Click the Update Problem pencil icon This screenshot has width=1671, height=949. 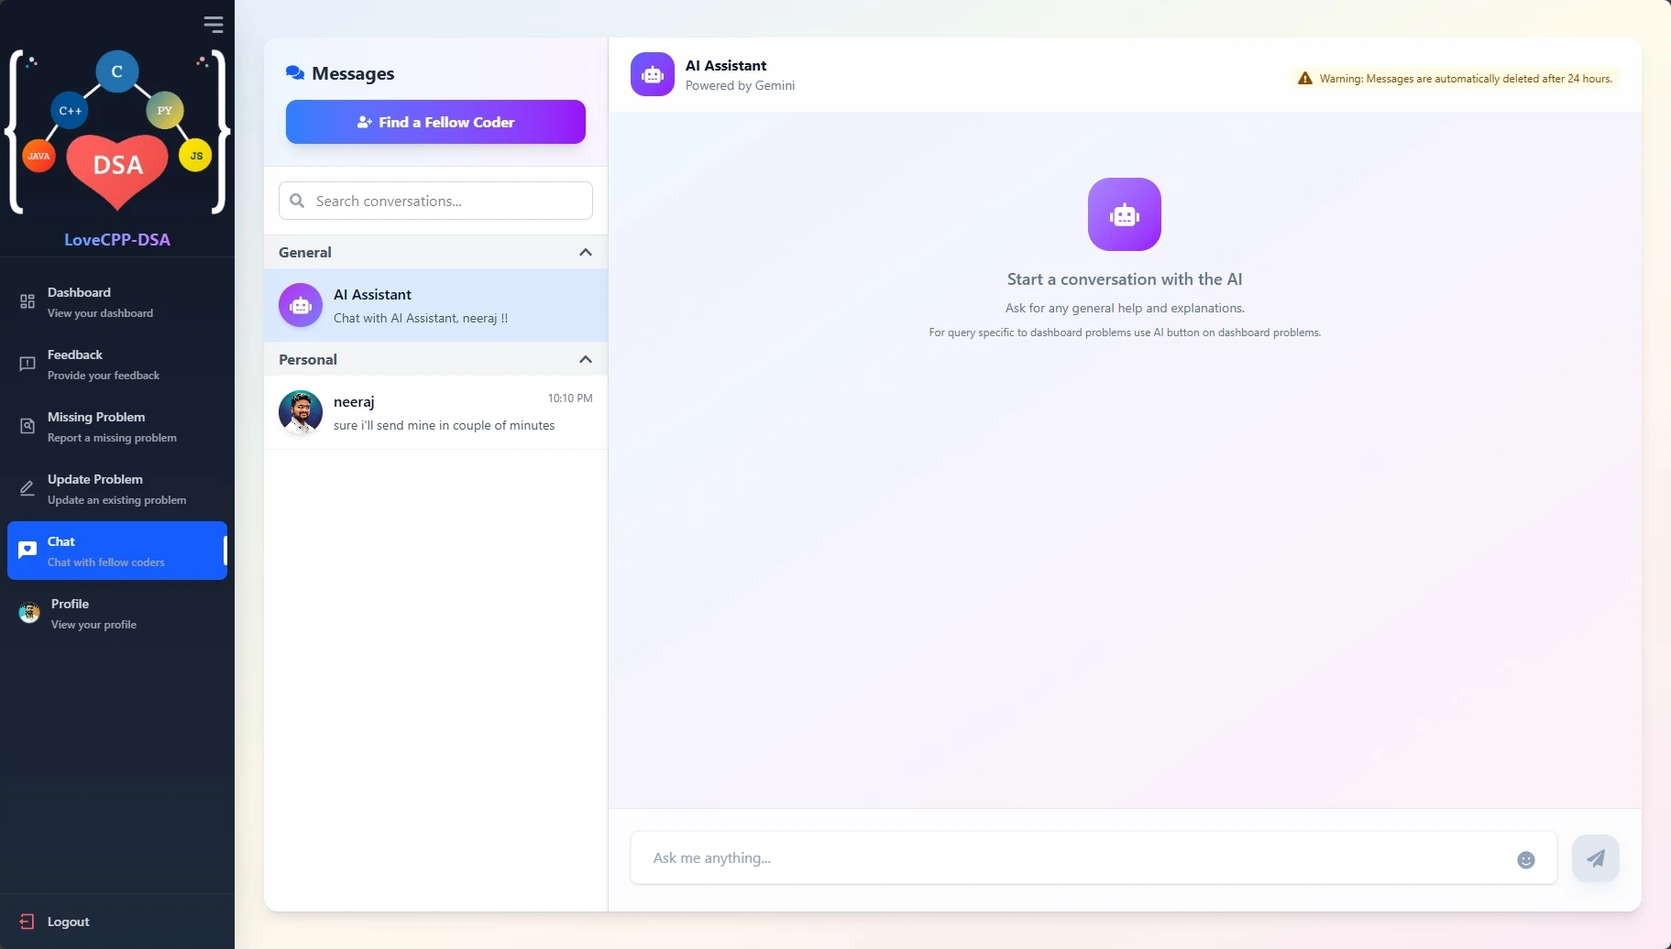tap(28, 487)
